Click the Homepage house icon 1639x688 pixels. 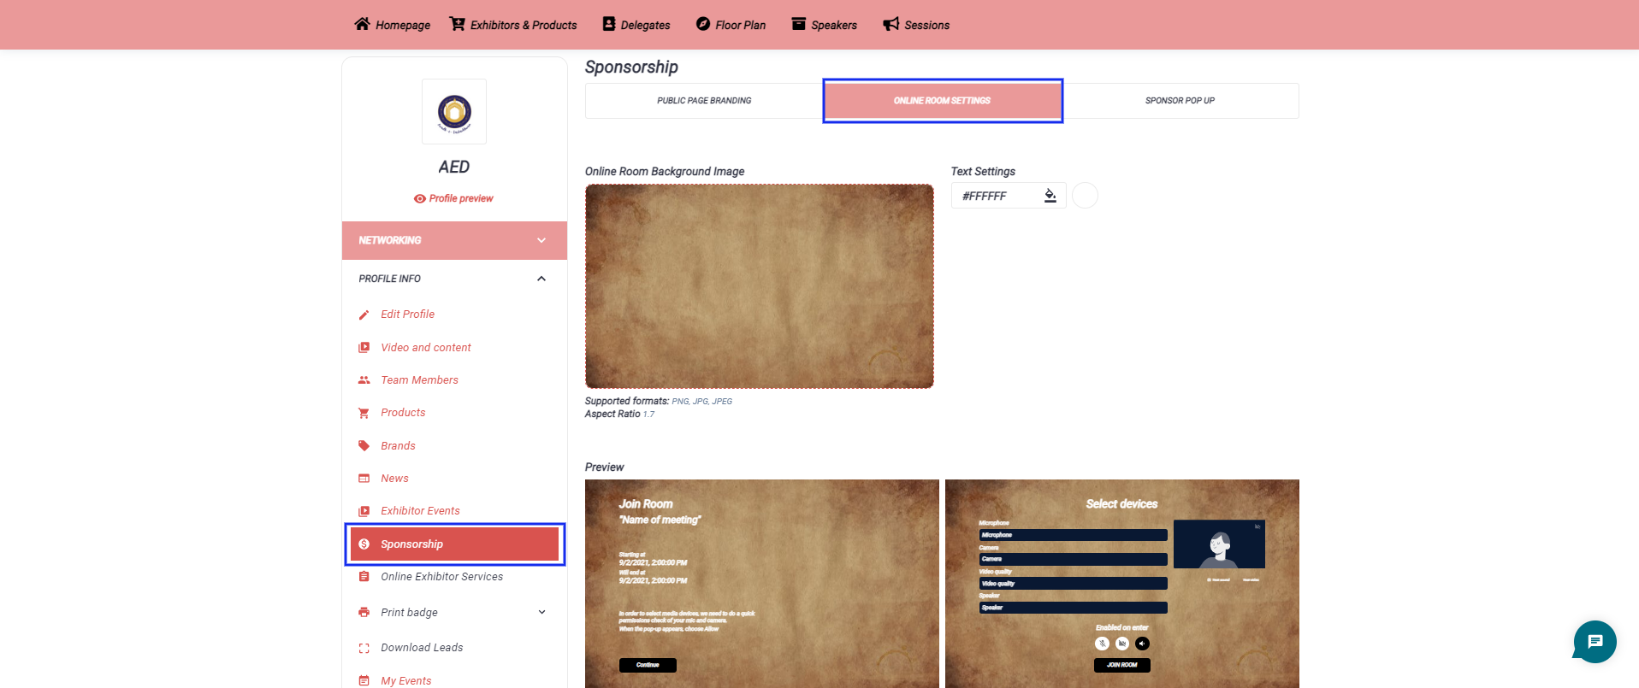[x=362, y=24]
